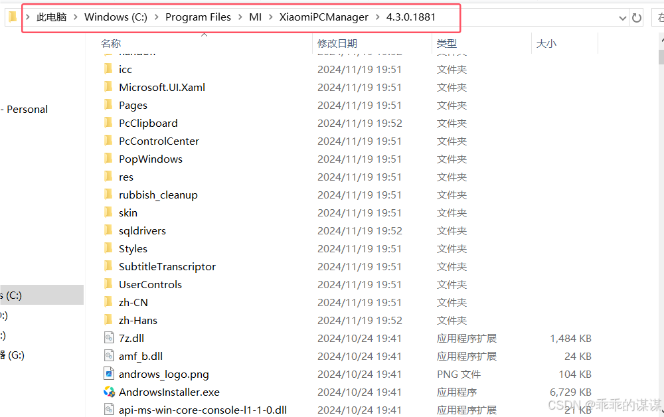Navigate to Windows (C:) breadcrumb
The height and width of the screenshot is (417, 664).
[116, 17]
